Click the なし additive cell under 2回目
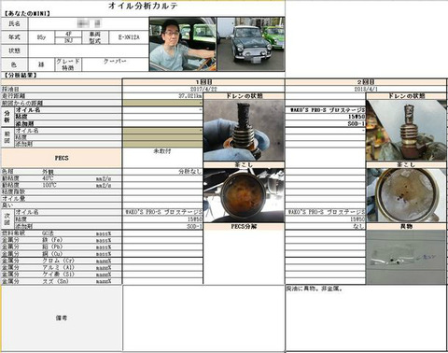The height and width of the screenshot is (353, 448). point(326,226)
